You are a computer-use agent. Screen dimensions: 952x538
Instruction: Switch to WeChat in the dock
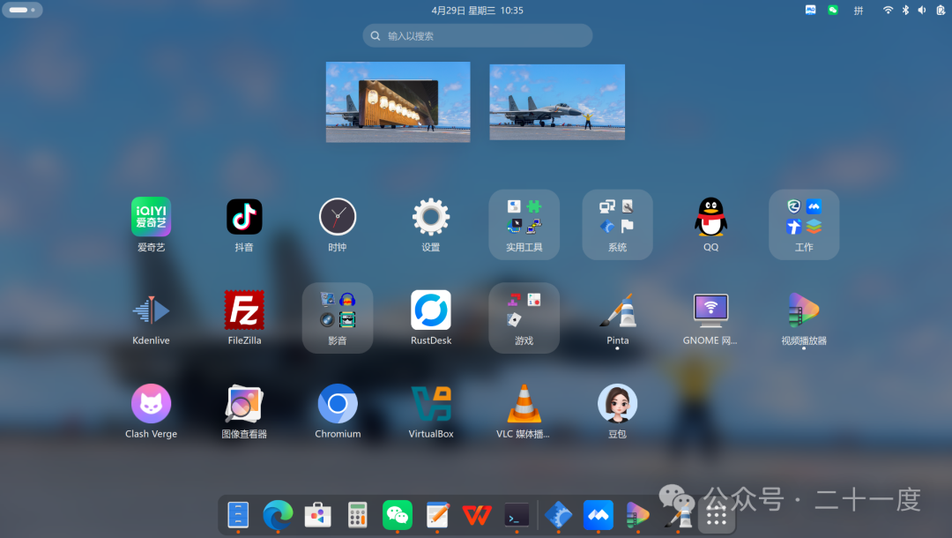(397, 515)
